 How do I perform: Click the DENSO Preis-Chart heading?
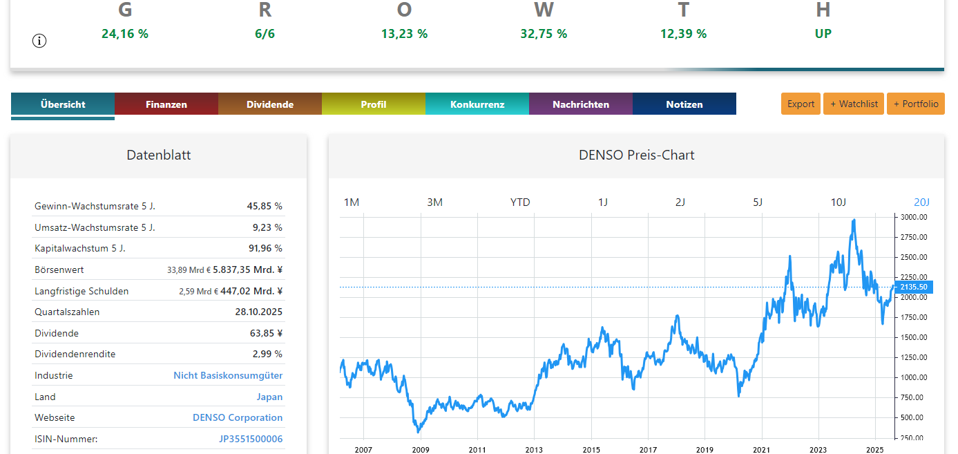tap(636, 155)
